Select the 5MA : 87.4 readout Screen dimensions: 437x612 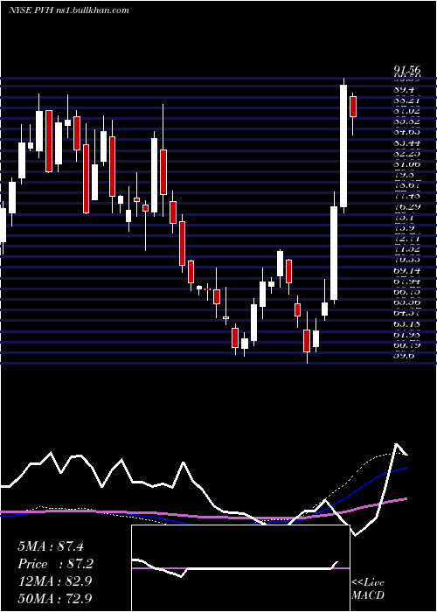click(51, 546)
